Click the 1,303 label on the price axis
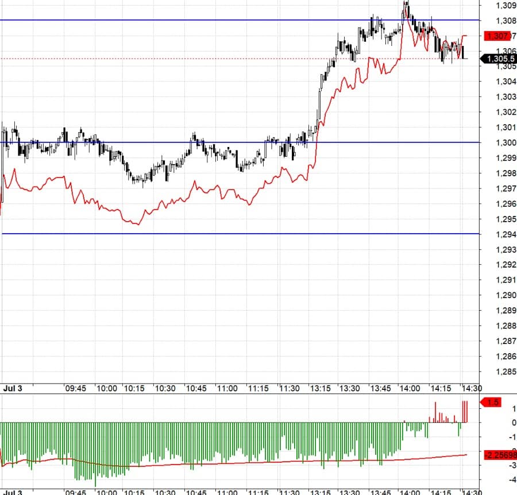The height and width of the screenshot is (495, 517). click(504, 96)
